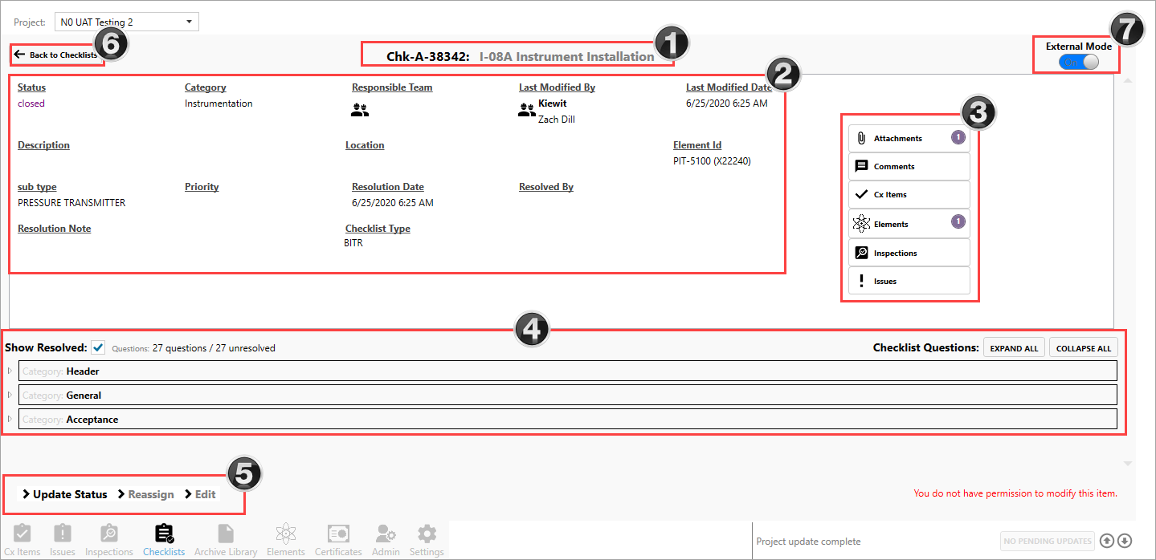
Task: Click the 27 questions / 27 unresolved text
Action: 214,348
